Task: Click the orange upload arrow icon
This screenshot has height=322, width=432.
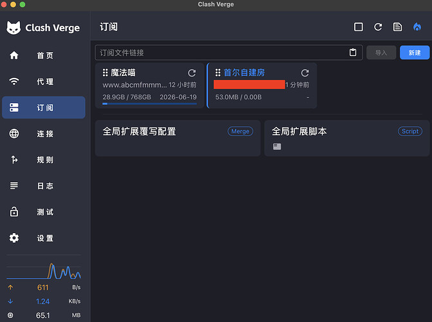Action: (x=10, y=287)
